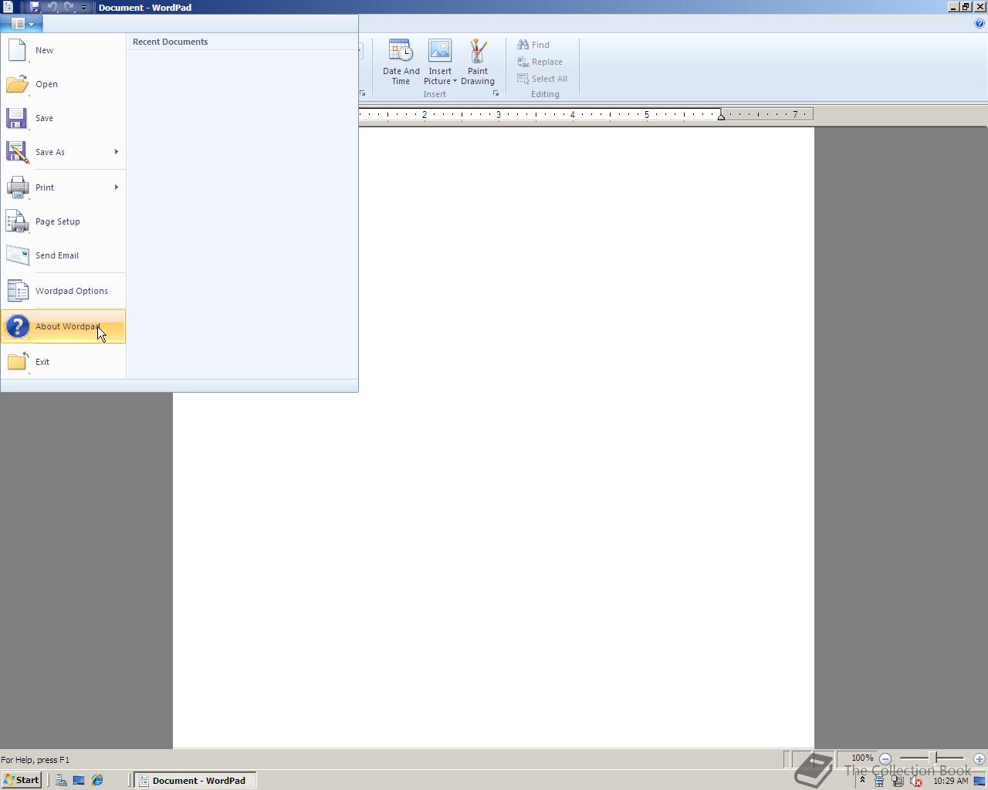Click the zoom slider thumb
The width and height of the screenshot is (988, 790).
932,758
